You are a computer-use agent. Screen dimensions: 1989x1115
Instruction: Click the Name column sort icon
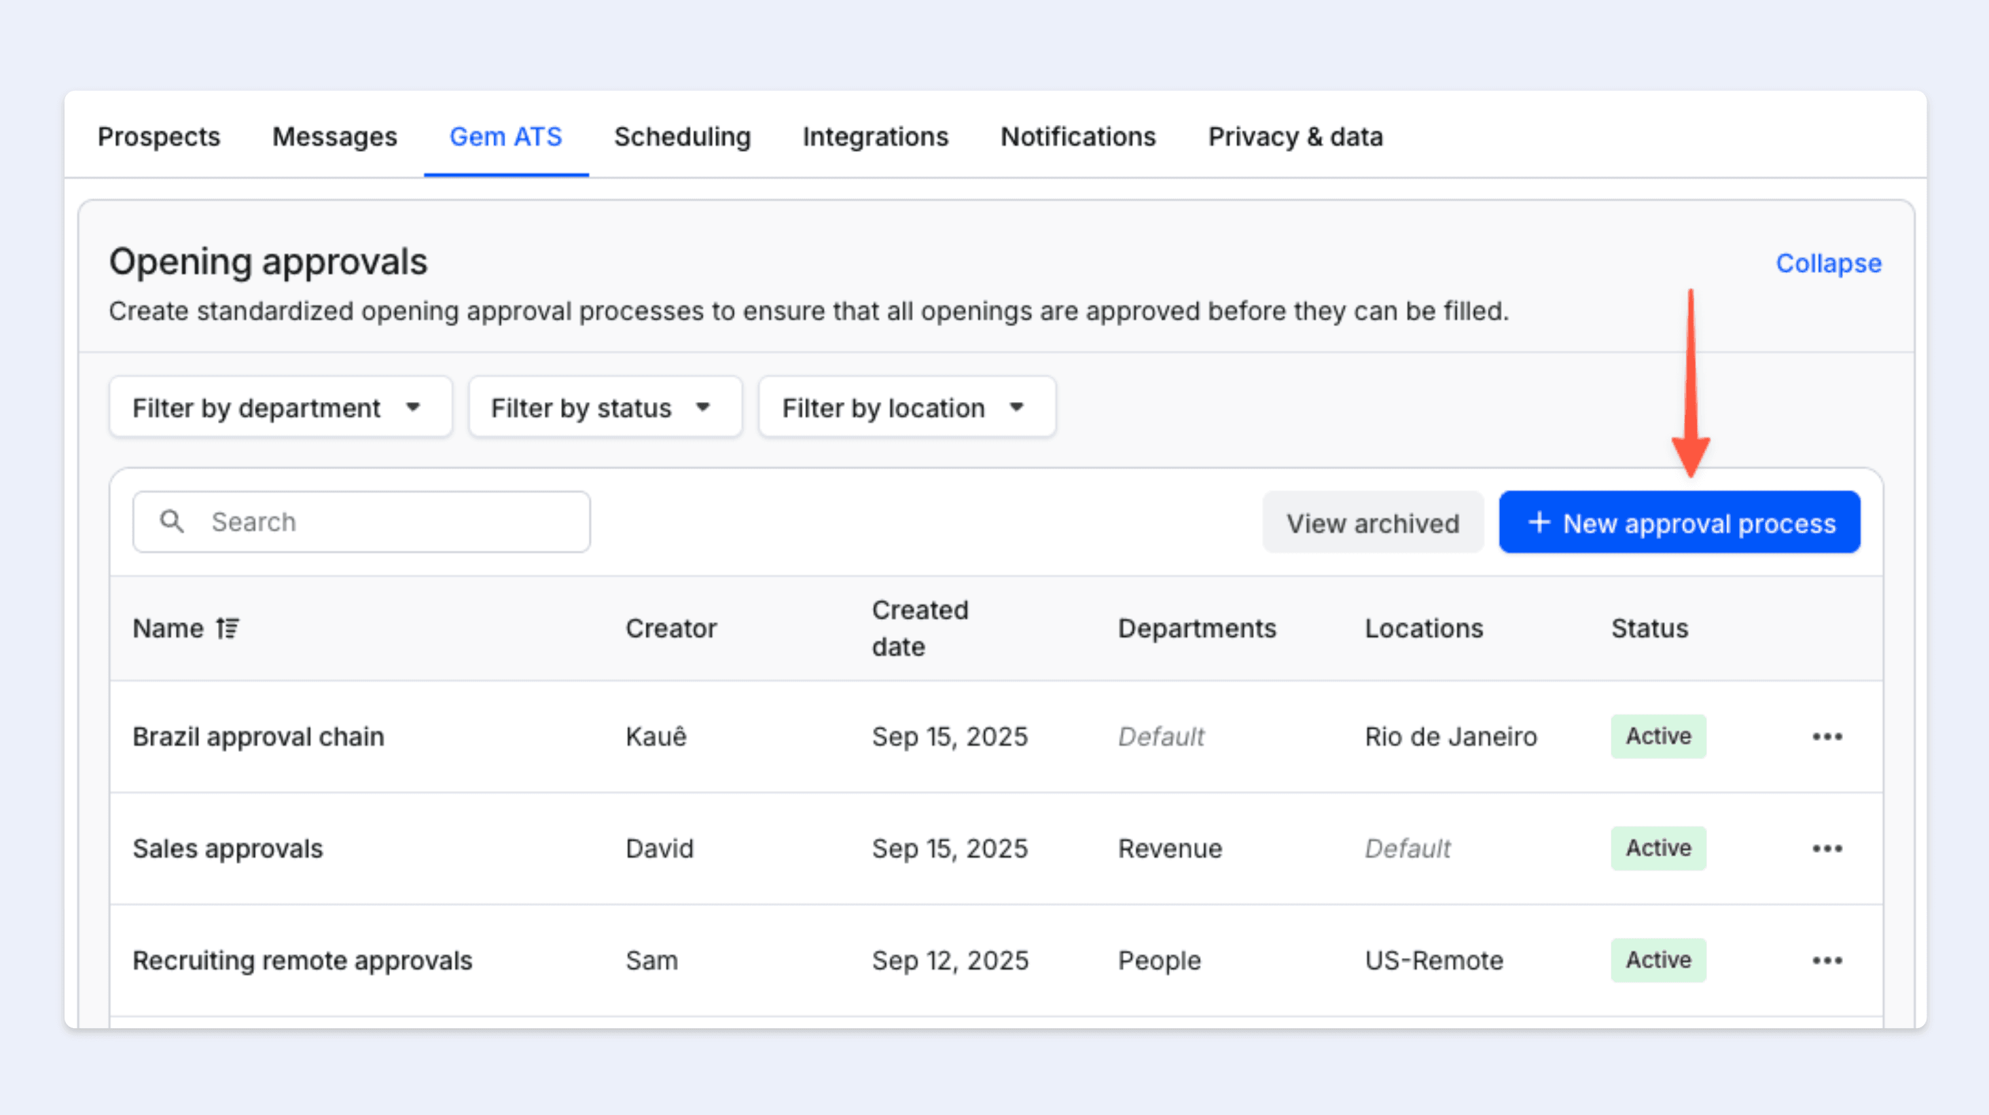point(228,628)
